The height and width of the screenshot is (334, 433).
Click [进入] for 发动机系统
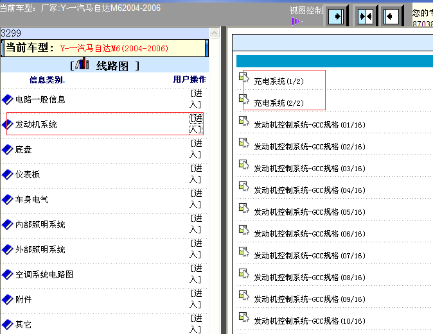click(x=196, y=124)
